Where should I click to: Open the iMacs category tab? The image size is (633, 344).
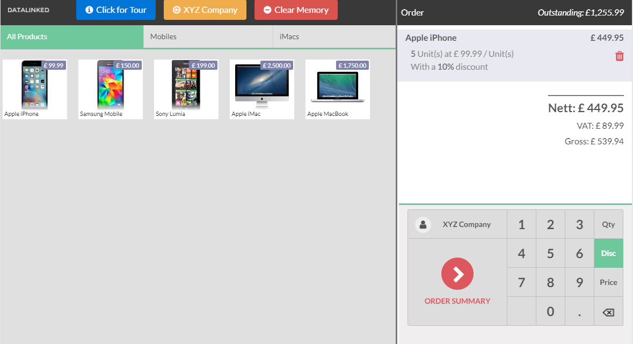click(x=334, y=36)
